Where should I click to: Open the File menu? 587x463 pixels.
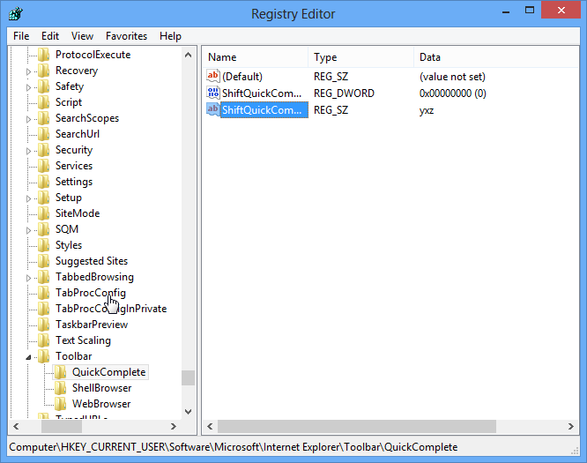coord(21,36)
